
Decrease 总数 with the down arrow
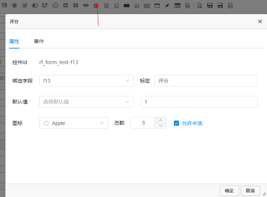[x=160, y=126]
